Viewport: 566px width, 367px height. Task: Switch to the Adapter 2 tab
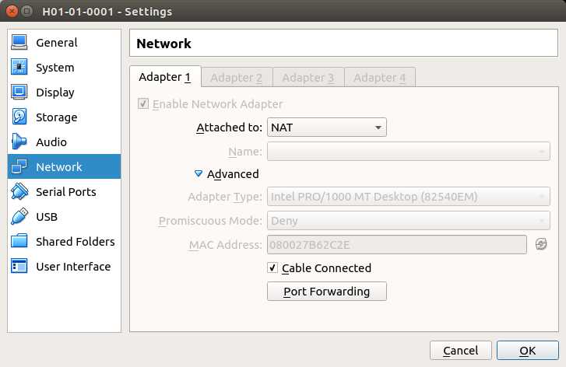(x=237, y=77)
